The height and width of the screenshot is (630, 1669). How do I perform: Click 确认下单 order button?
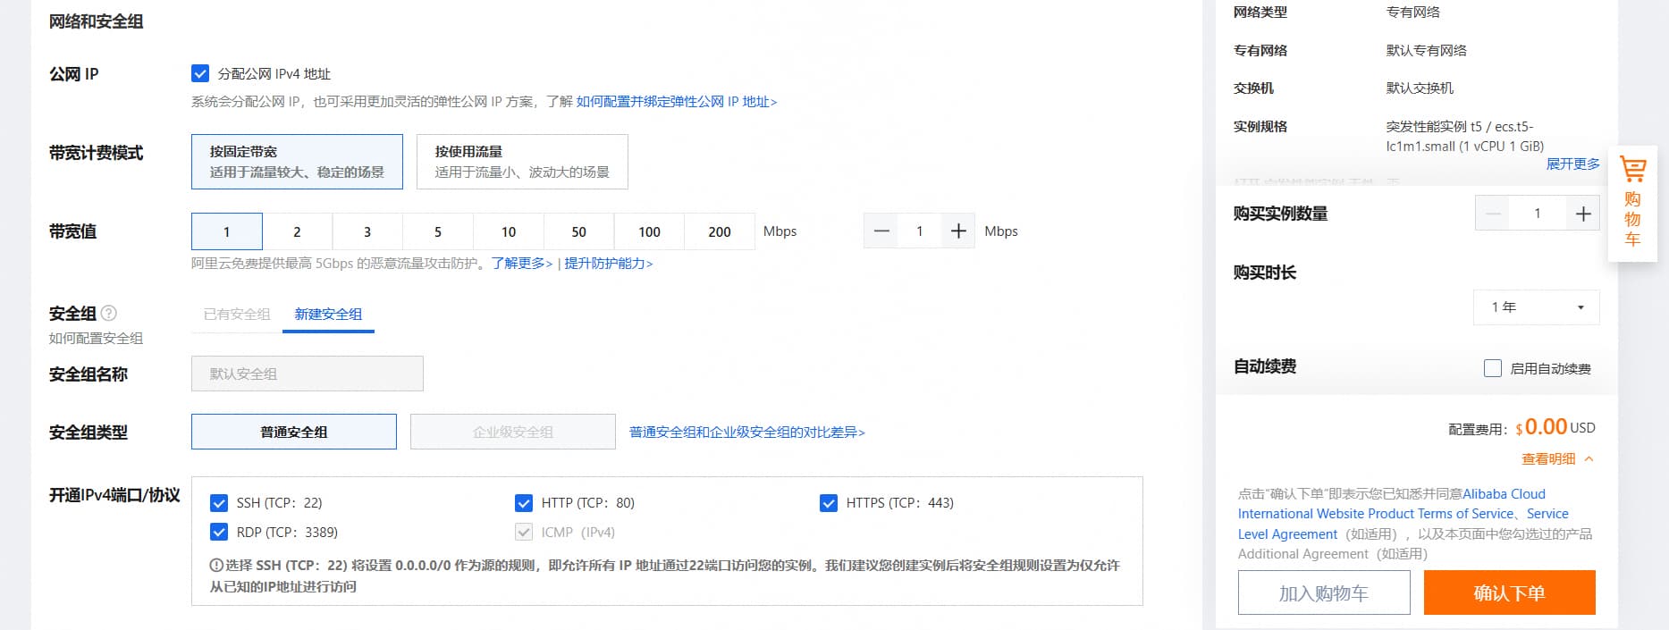[x=1509, y=592]
